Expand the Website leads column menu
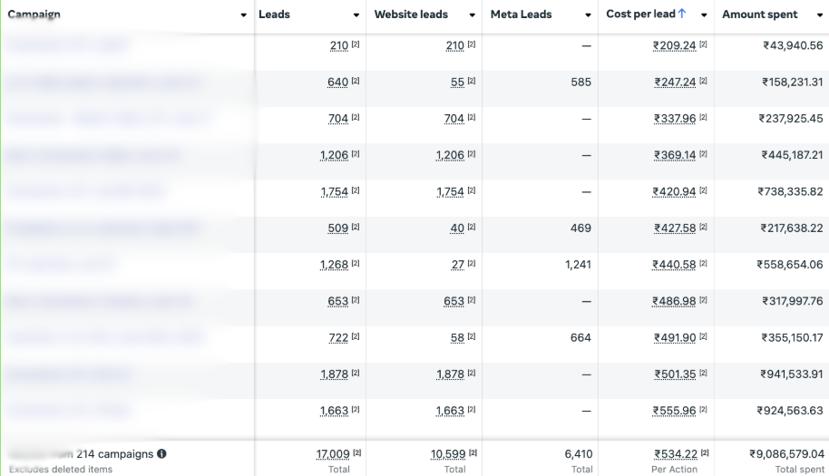The height and width of the screenshot is (476, 829). pos(473,15)
